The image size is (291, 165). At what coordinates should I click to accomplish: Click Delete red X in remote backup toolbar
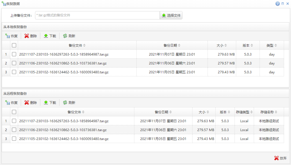click(x=27, y=102)
